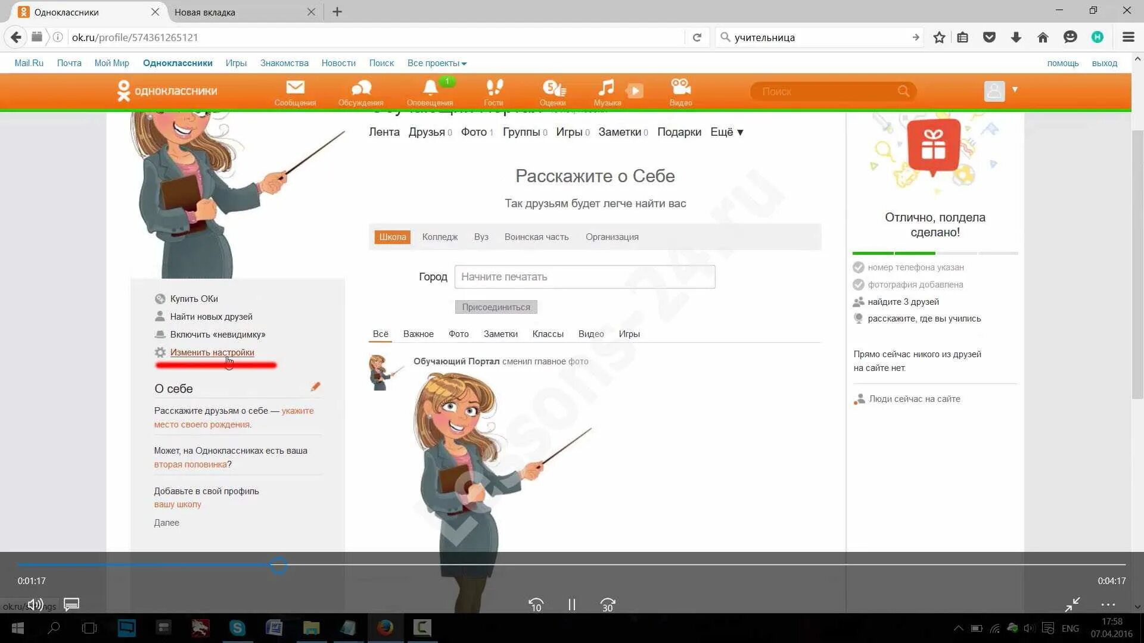Open the Подарки profile section

click(679, 132)
